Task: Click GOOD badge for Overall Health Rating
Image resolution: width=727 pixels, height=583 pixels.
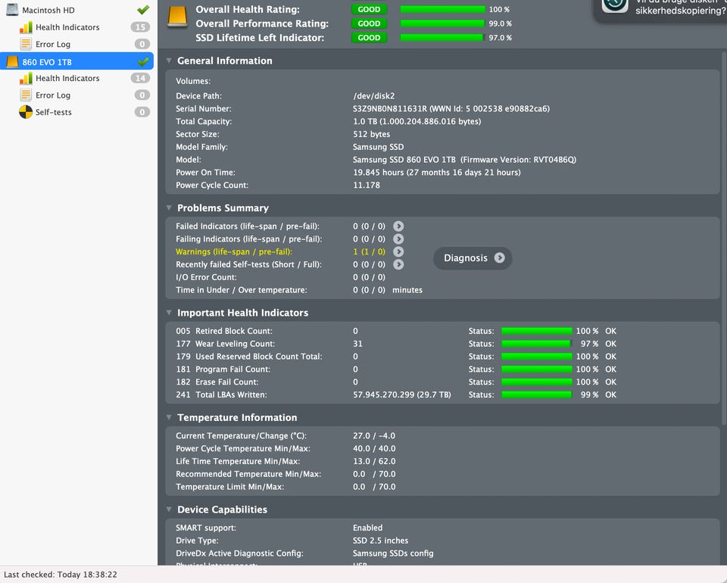Action: tap(369, 9)
